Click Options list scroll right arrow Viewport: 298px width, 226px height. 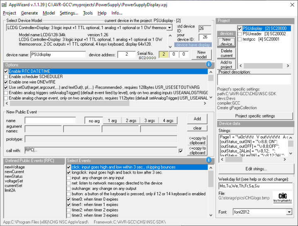click(x=205, y=103)
